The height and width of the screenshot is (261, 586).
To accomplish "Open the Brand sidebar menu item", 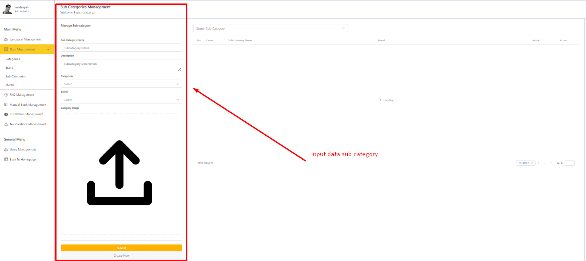I will (x=10, y=68).
